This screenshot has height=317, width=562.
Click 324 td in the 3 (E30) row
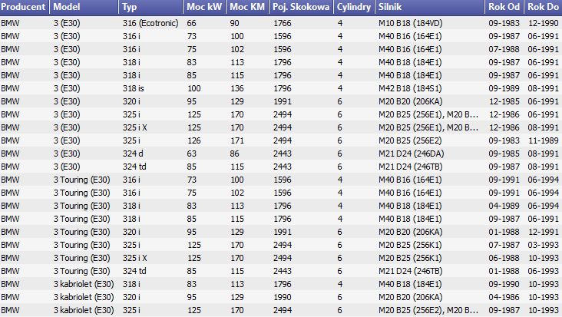pyautogui.click(x=134, y=167)
